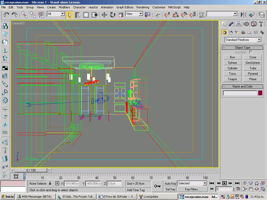The image size is (267, 200).
Task: Click the Key Filters button
Action: coord(192,189)
